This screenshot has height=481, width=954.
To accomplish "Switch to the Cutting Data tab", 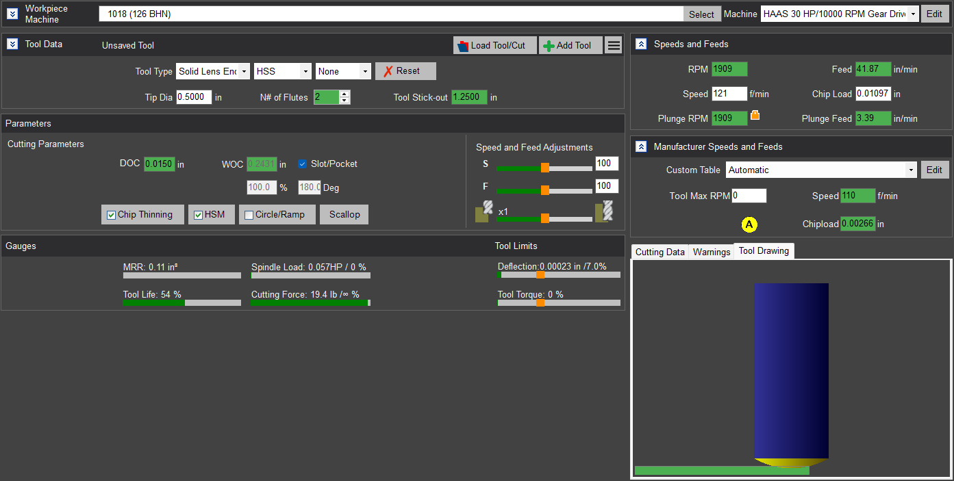I will click(x=660, y=252).
